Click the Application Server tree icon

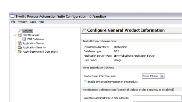pos(20,43)
